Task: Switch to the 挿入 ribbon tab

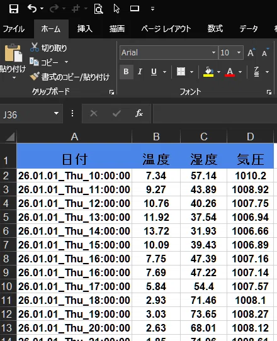Action: [84, 29]
